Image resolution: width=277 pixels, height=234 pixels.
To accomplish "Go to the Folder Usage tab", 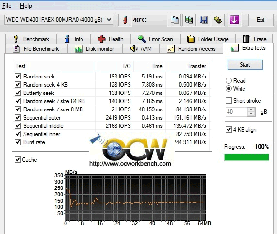I will 208,39.
